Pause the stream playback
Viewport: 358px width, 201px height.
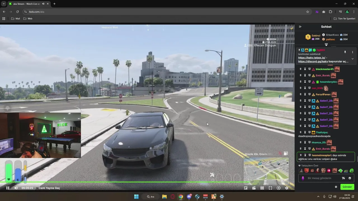(8, 188)
